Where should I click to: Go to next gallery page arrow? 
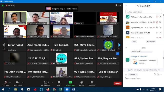tap(119, 45)
